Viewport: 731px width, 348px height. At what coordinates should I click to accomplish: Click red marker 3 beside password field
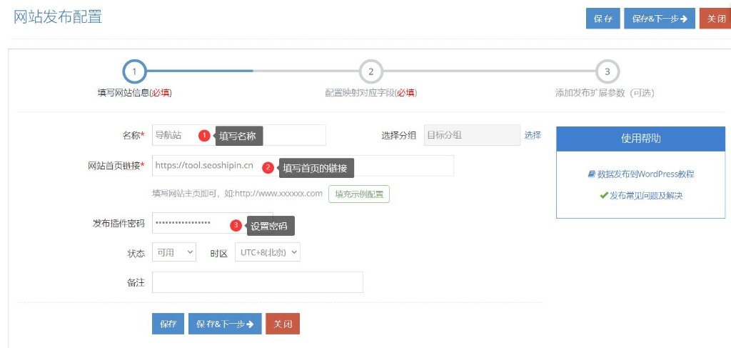click(x=236, y=225)
